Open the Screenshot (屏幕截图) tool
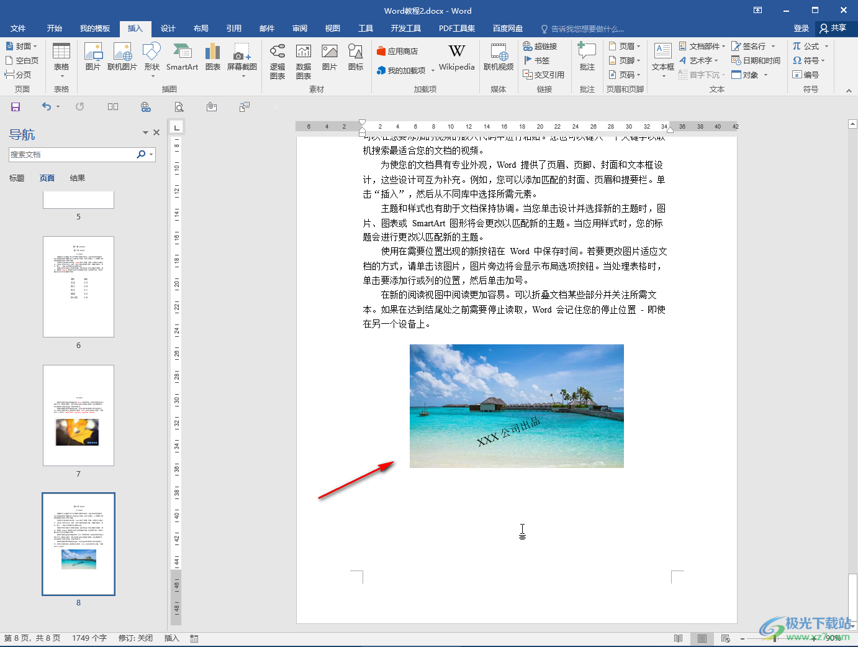The width and height of the screenshot is (858, 647). (x=242, y=60)
